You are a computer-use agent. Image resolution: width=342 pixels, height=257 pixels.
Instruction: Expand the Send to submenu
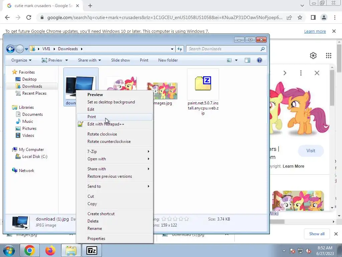point(115,186)
